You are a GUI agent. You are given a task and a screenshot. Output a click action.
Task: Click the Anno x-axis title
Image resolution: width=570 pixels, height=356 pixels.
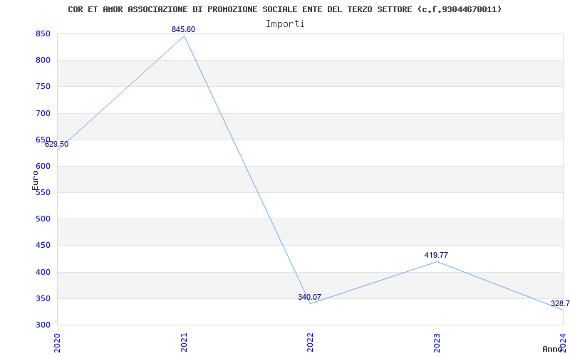pyautogui.click(x=553, y=349)
